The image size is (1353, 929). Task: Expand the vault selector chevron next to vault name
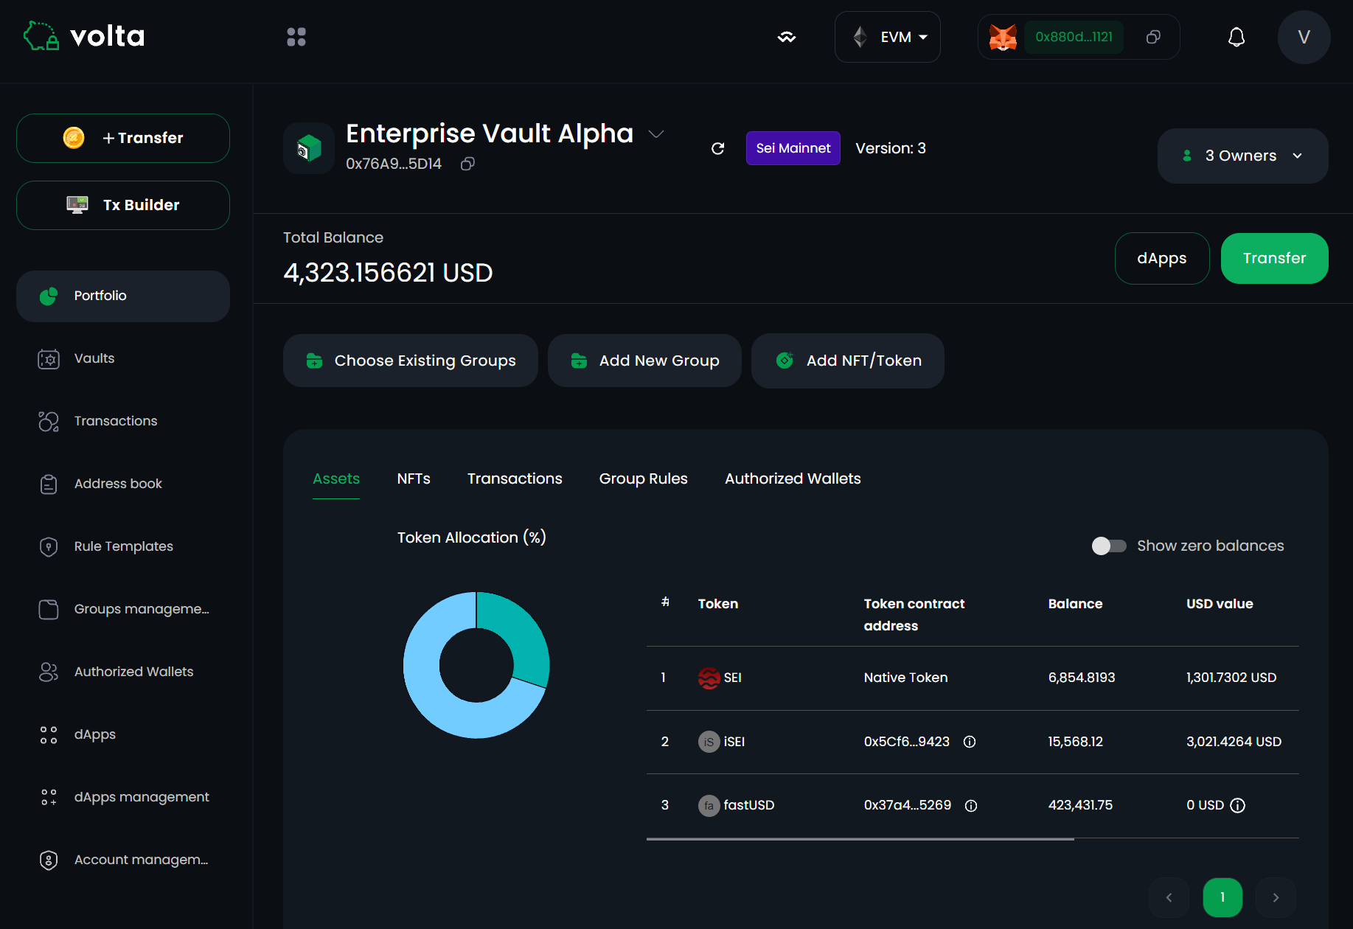pos(656,134)
